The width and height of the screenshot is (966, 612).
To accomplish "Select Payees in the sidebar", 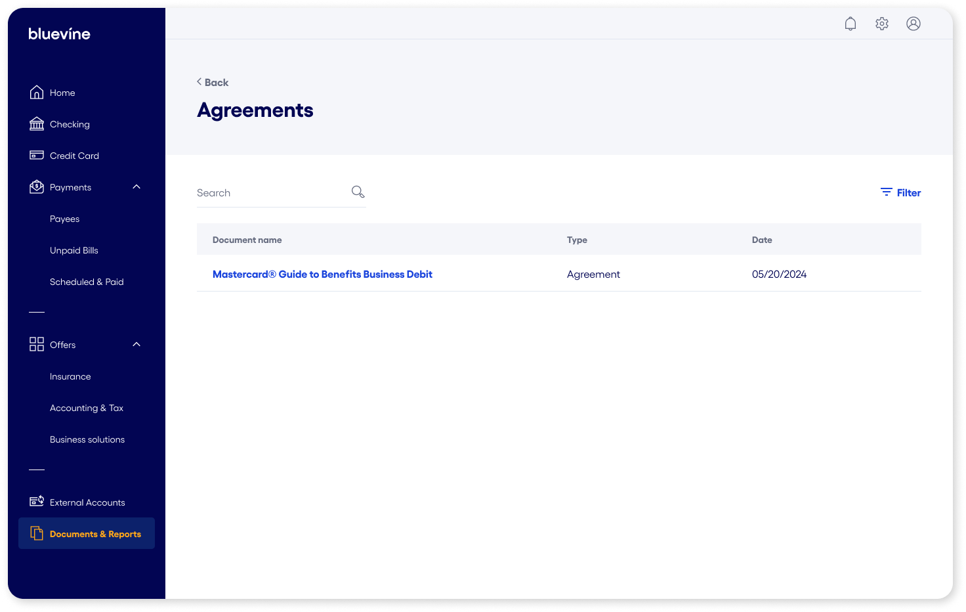I will [x=64, y=219].
